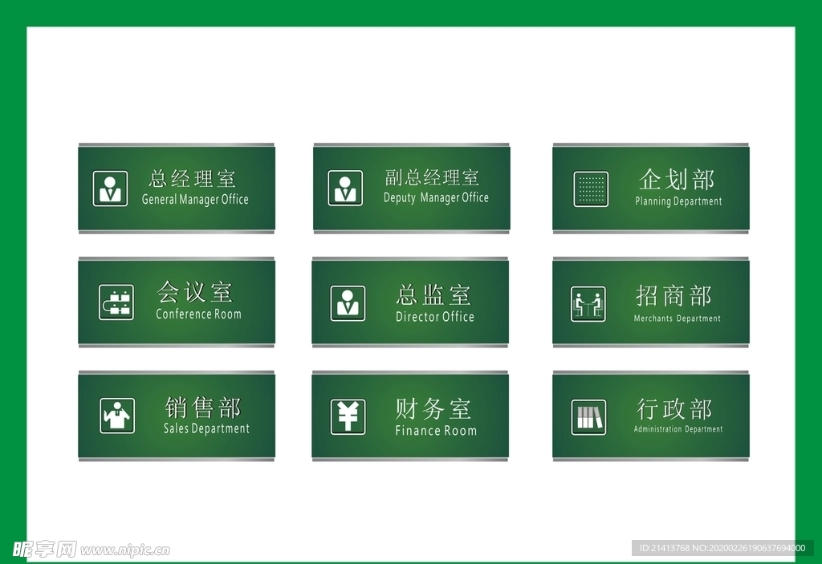Click the Chinese title 企划部
The image size is (822, 564).
[x=676, y=179]
